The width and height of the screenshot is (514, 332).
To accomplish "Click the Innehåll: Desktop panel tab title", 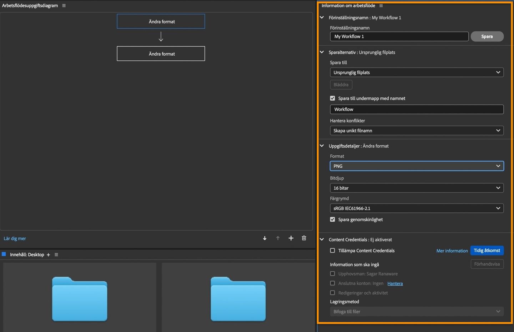I will click(27, 255).
